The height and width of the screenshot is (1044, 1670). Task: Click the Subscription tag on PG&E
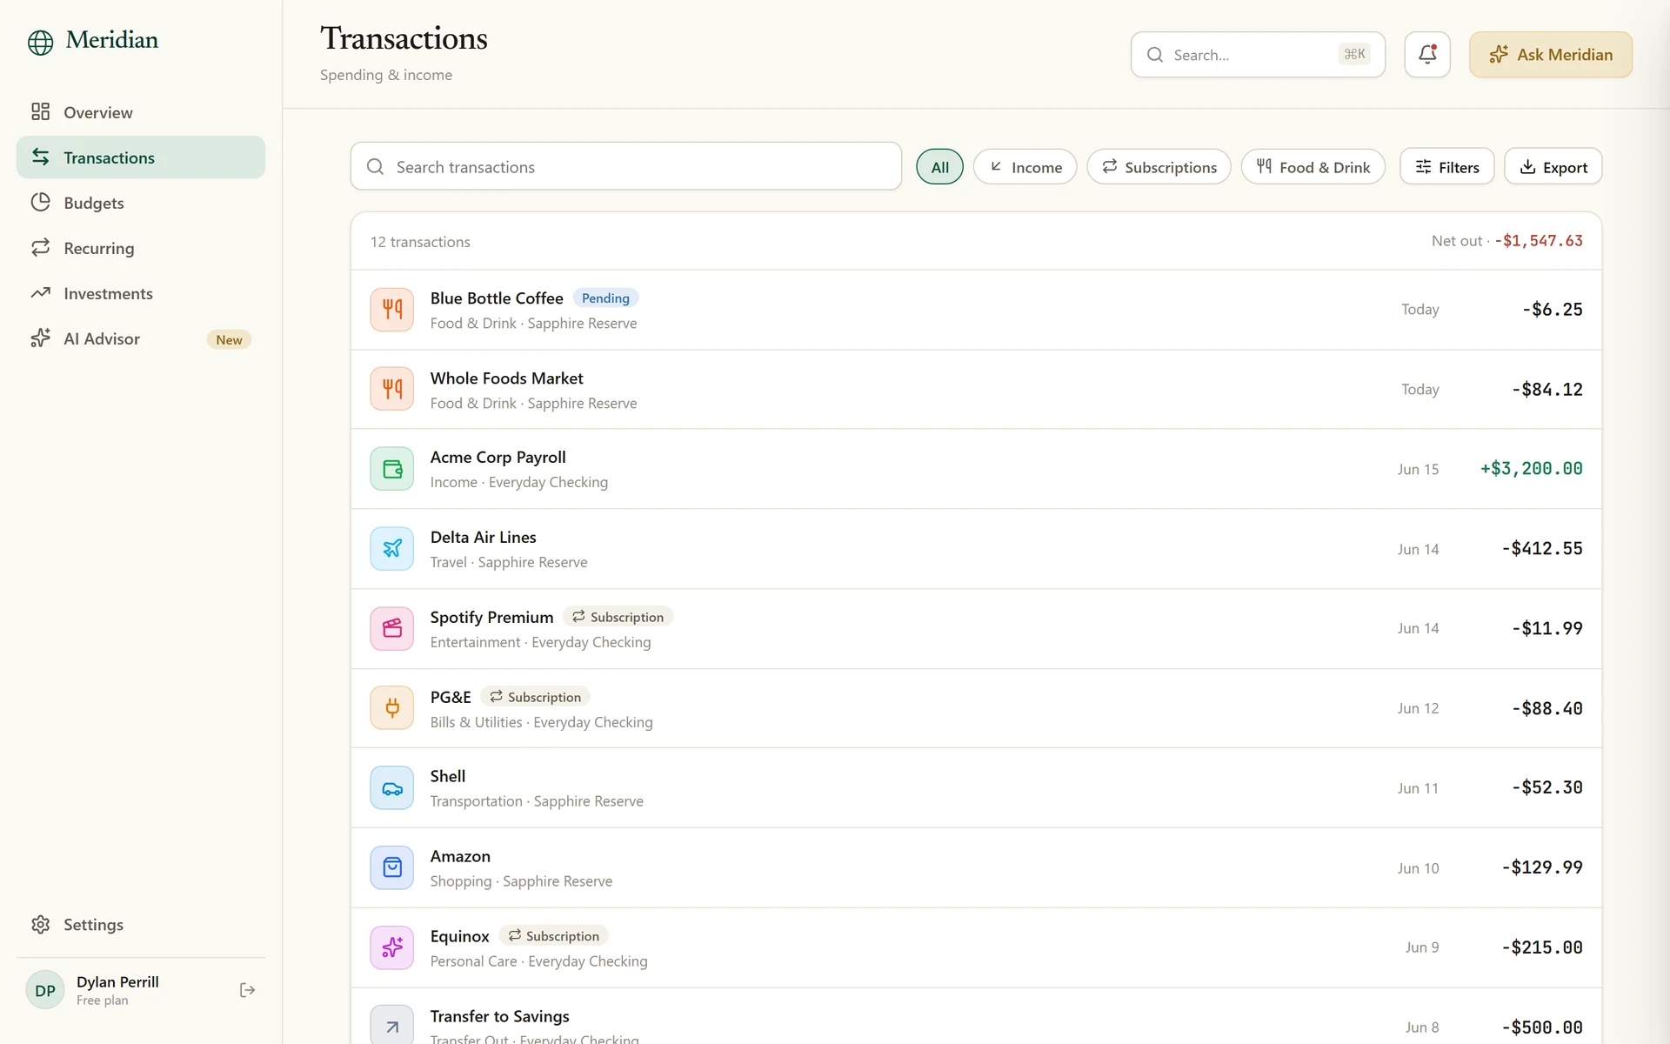point(535,697)
